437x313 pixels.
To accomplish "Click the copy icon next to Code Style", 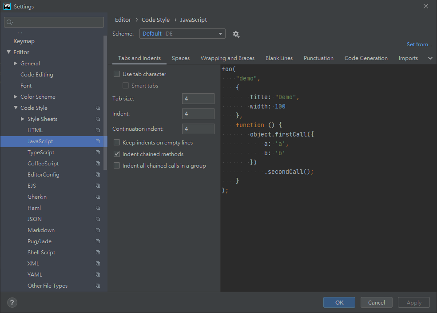I will [x=98, y=108].
